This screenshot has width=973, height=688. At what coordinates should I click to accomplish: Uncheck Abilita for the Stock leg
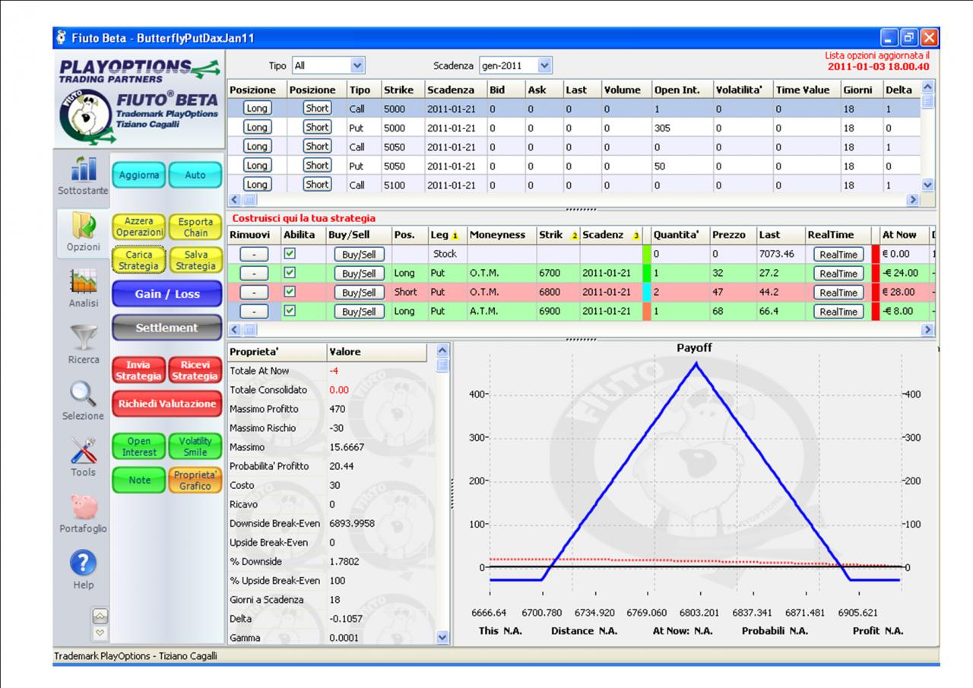click(288, 254)
